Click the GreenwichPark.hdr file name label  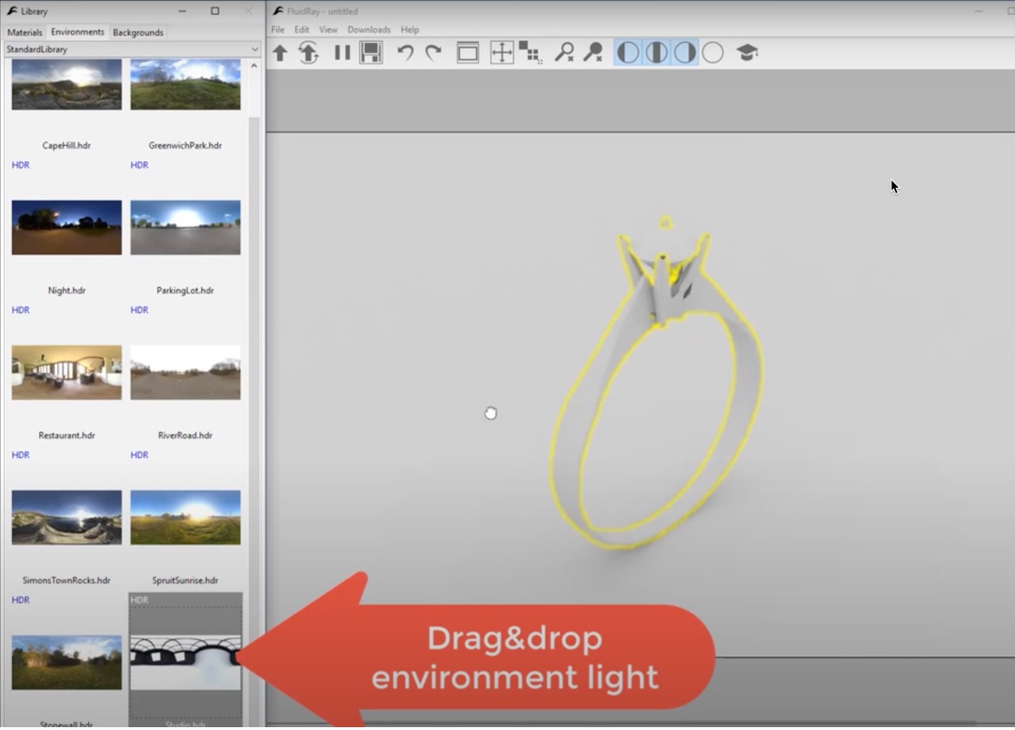coord(185,146)
